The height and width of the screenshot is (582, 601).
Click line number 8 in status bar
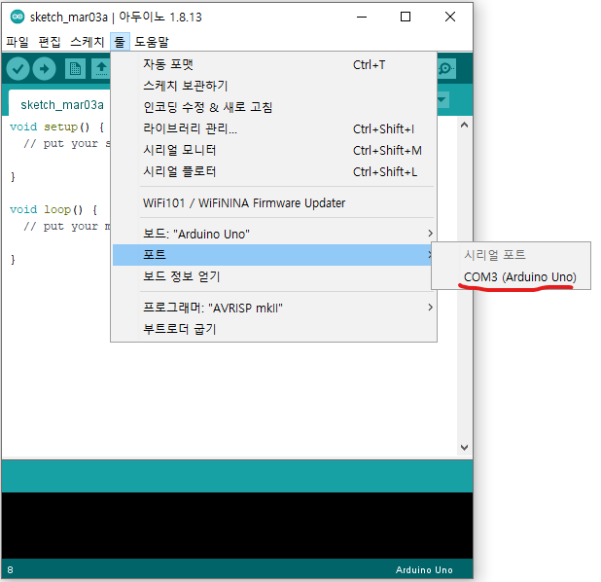(x=10, y=569)
